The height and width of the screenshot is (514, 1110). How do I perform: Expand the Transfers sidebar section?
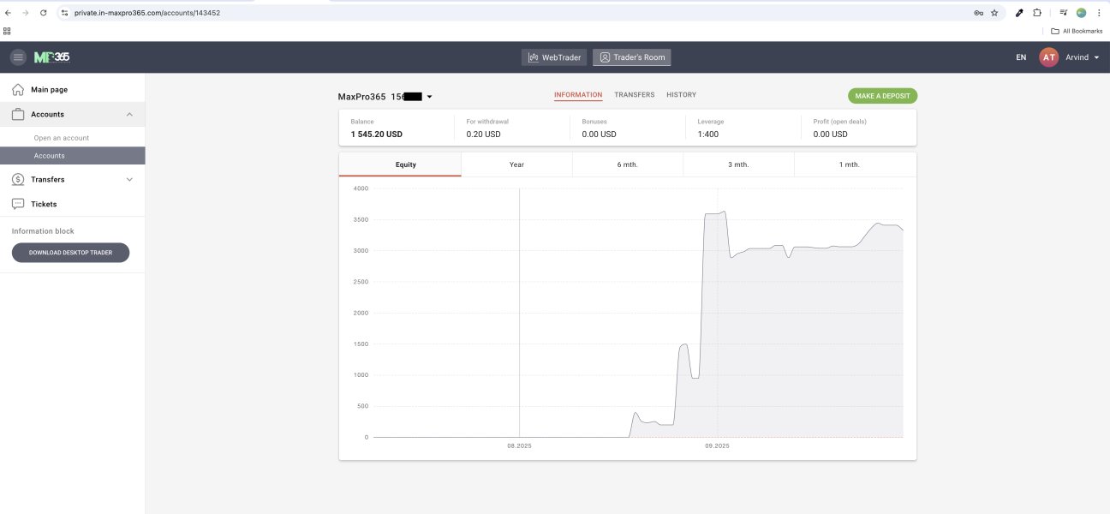(x=129, y=180)
